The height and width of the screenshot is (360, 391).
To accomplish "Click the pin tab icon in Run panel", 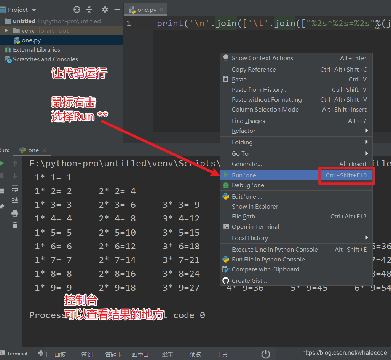I will point(2,206).
